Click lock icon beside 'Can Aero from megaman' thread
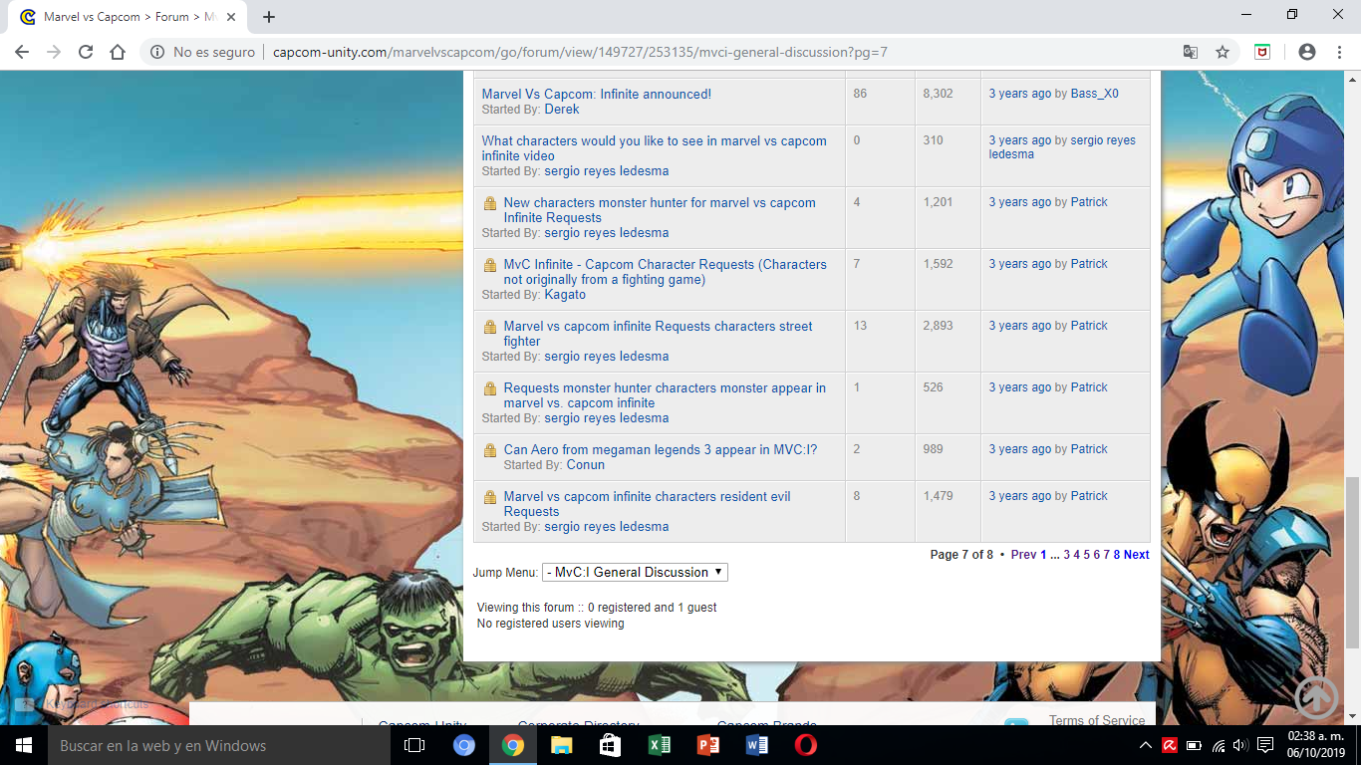 [x=490, y=450]
